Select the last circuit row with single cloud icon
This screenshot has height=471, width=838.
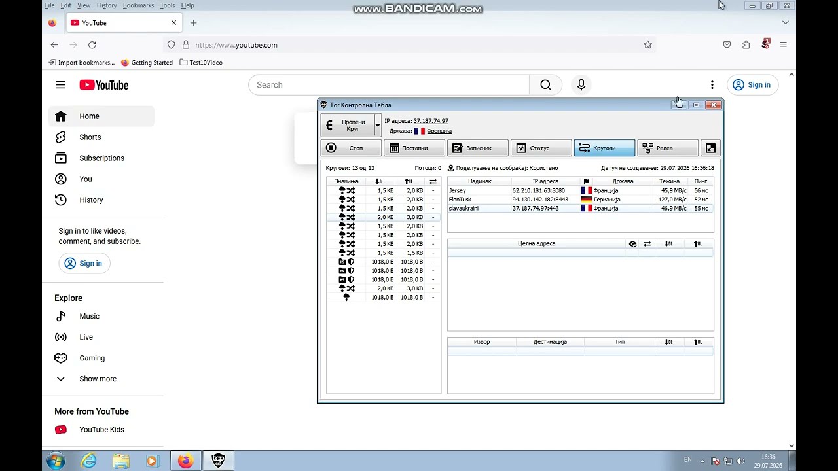[384, 297]
